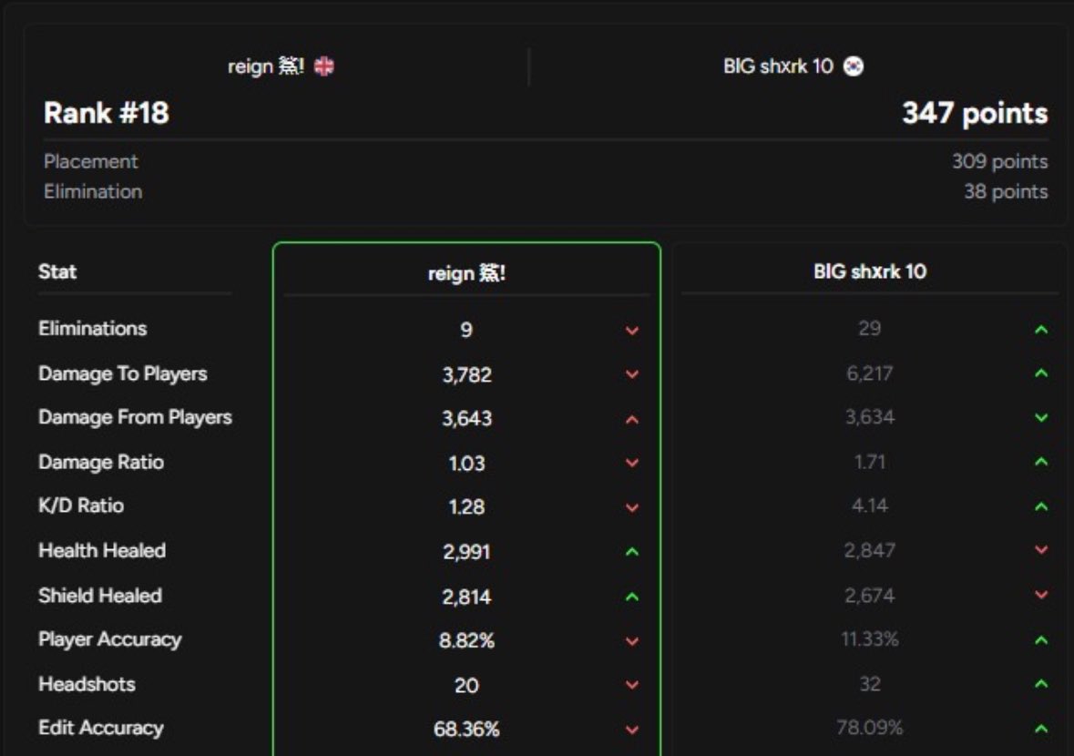
Task: Click the Korean flag beside BIG shxrk 10
Action: 854,66
